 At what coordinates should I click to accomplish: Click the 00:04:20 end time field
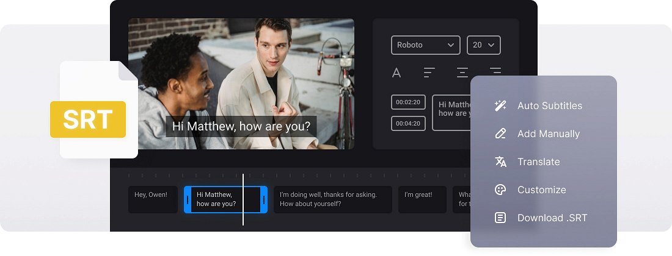408,124
